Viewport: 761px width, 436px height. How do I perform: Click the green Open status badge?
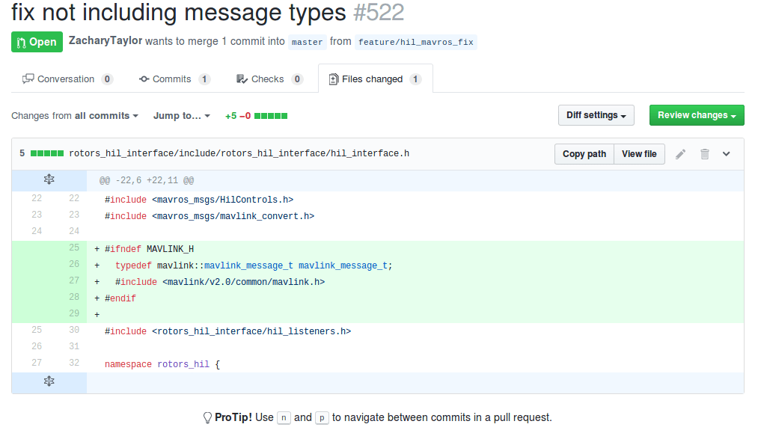click(x=37, y=42)
